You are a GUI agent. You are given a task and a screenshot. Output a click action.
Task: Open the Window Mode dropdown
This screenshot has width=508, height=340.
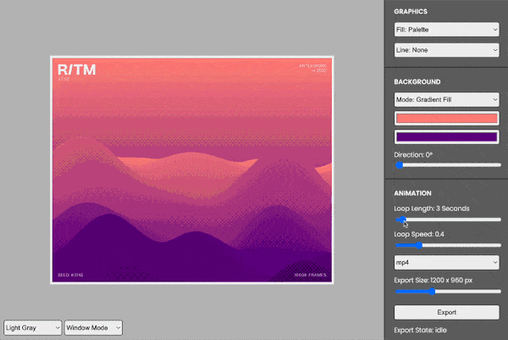(x=93, y=327)
